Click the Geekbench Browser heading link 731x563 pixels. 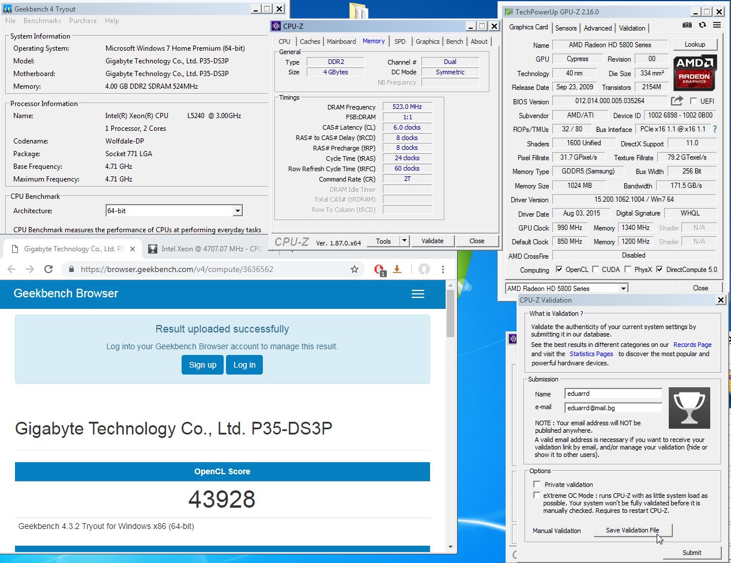(x=66, y=293)
